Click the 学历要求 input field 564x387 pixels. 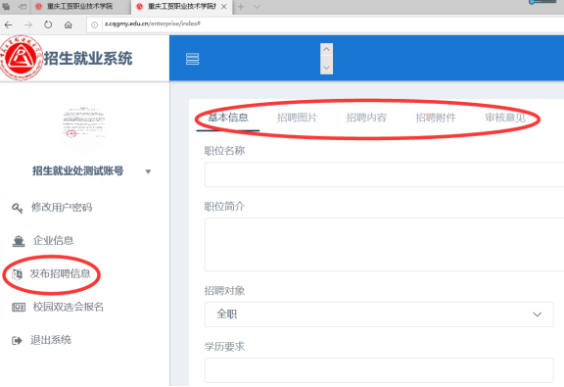[x=379, y=370]
